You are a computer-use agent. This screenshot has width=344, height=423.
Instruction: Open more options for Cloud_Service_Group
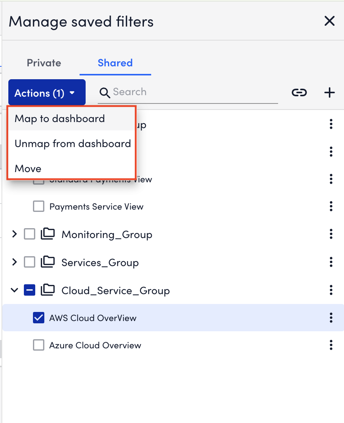pyautogui.click(x=331, y=290)
